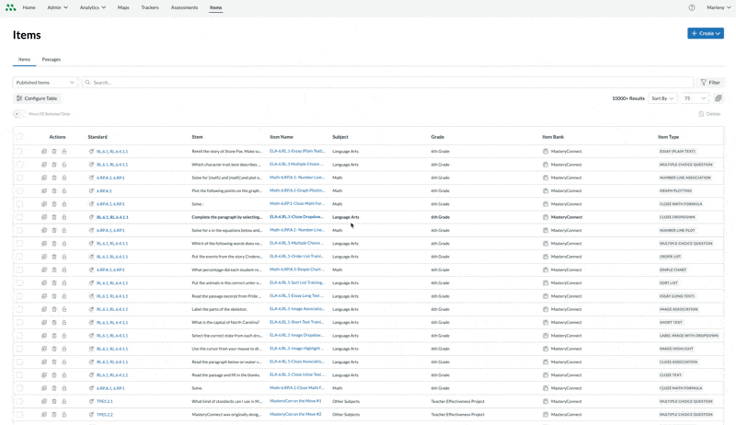Image resolution: width=736 pixels, height=425 pixels.
Task: Expand the Sort By dropdown
Action: click(662, 98)
